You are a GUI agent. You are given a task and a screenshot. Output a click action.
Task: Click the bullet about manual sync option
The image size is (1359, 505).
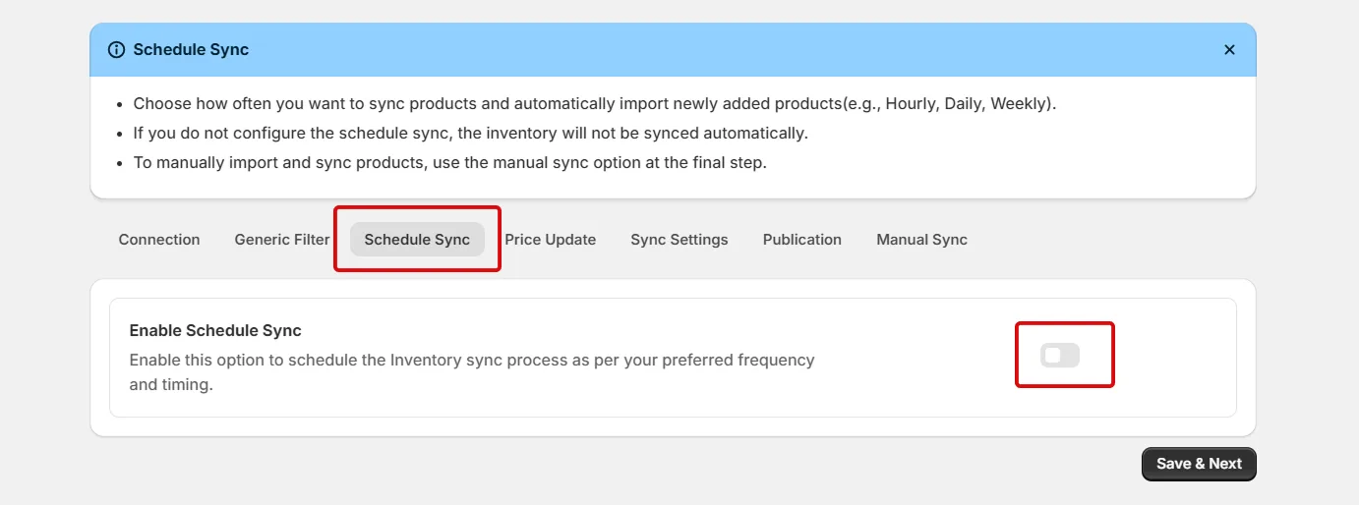[450, 162]
